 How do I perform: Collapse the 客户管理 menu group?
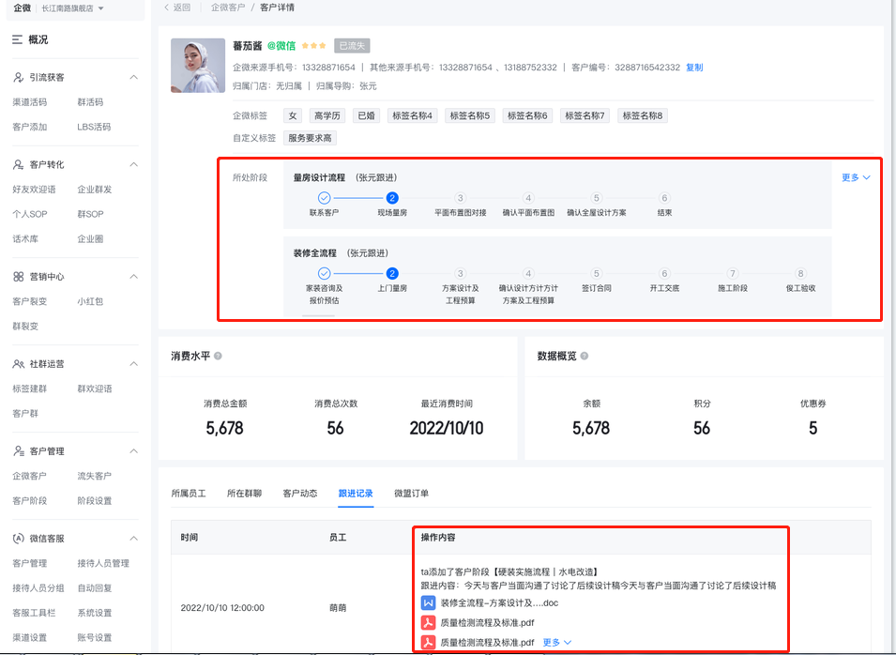click(134, 451)
